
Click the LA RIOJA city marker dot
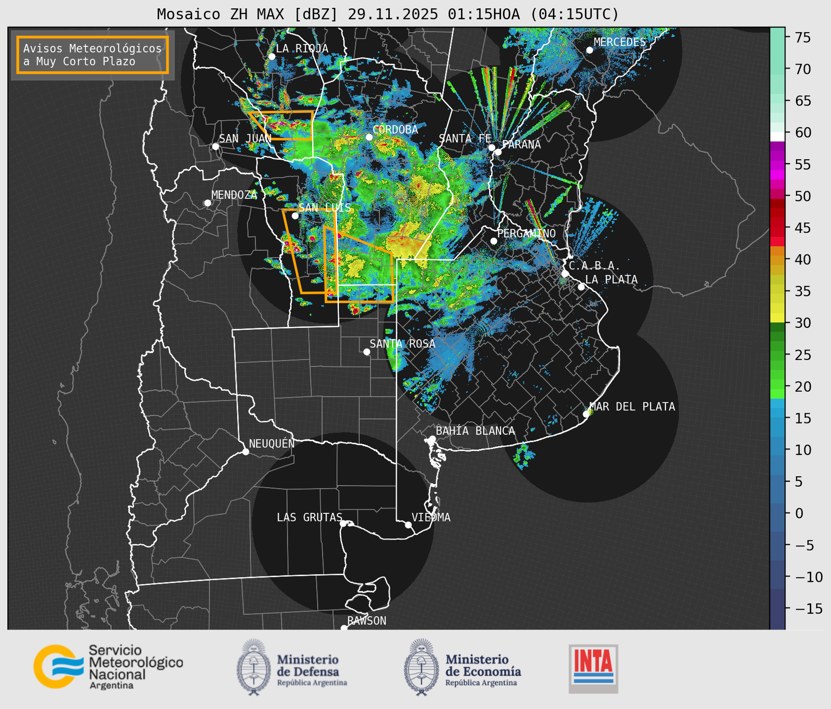272,57
